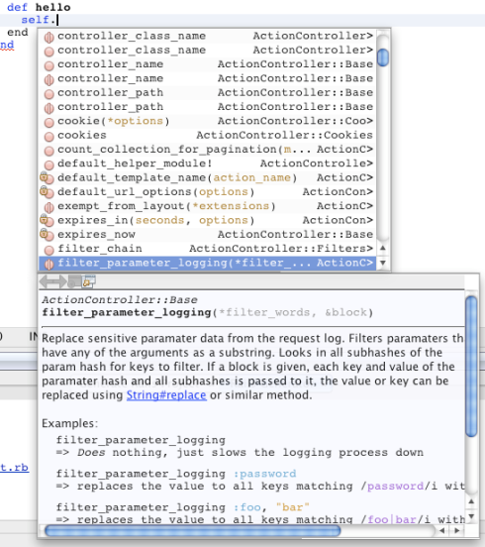Click striped icon beside exempt_from_layout
485x547 pixels.
[49, 207]
